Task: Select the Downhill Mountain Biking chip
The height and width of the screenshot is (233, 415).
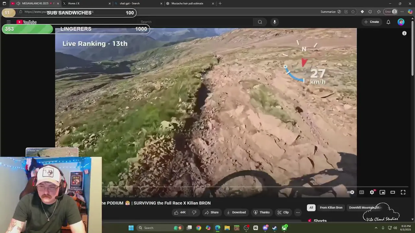Action: (365, 207)
